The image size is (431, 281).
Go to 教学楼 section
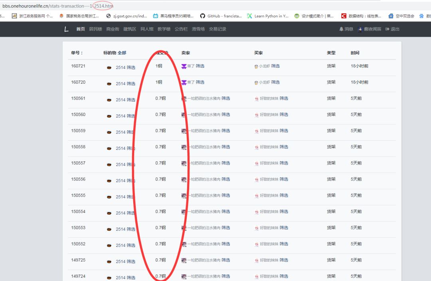(164, 29)
